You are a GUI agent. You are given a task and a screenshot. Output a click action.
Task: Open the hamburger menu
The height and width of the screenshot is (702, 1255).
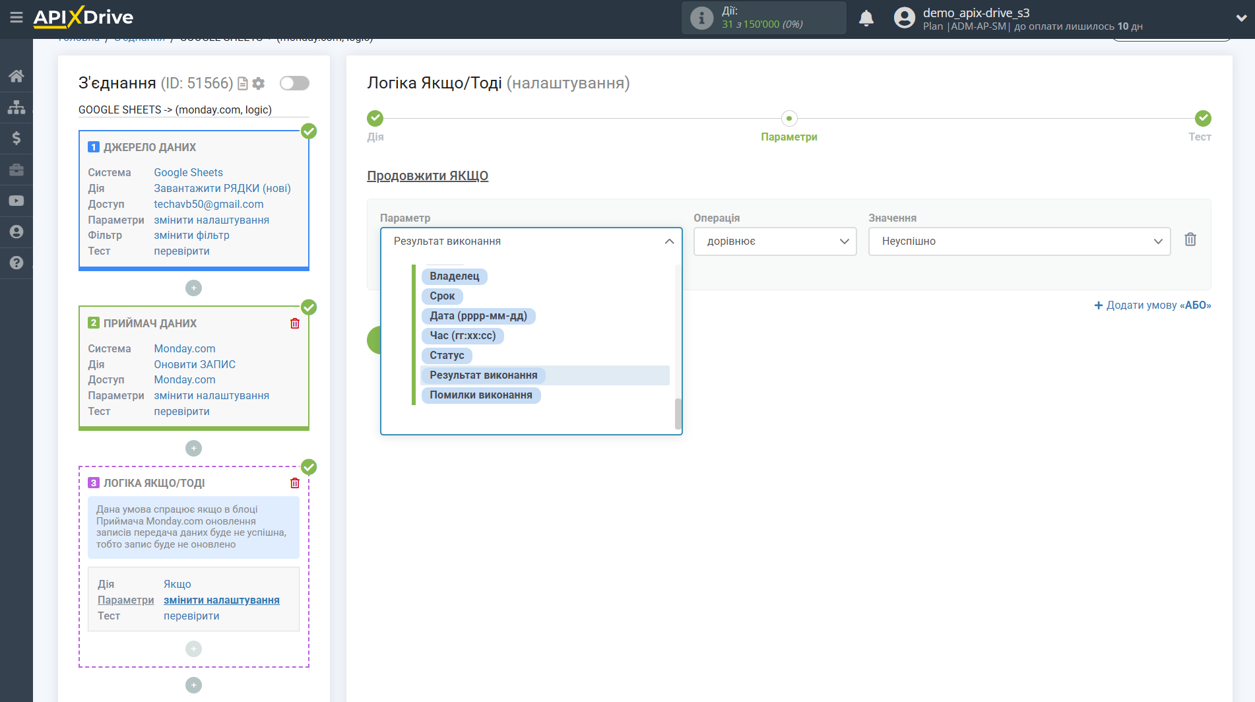pos(16,18)
